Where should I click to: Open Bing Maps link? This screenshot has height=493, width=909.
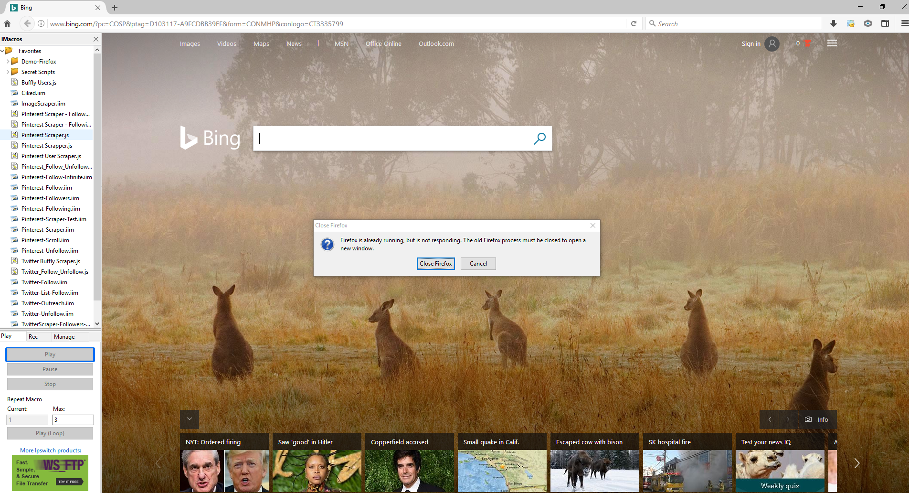click(x=261, y=43)
